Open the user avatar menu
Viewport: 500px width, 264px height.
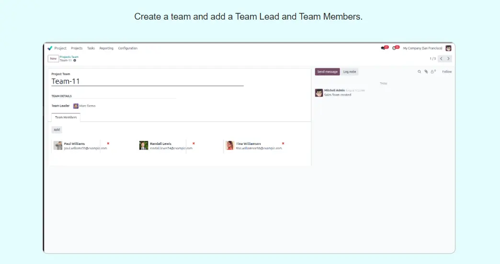click(448, 48)
